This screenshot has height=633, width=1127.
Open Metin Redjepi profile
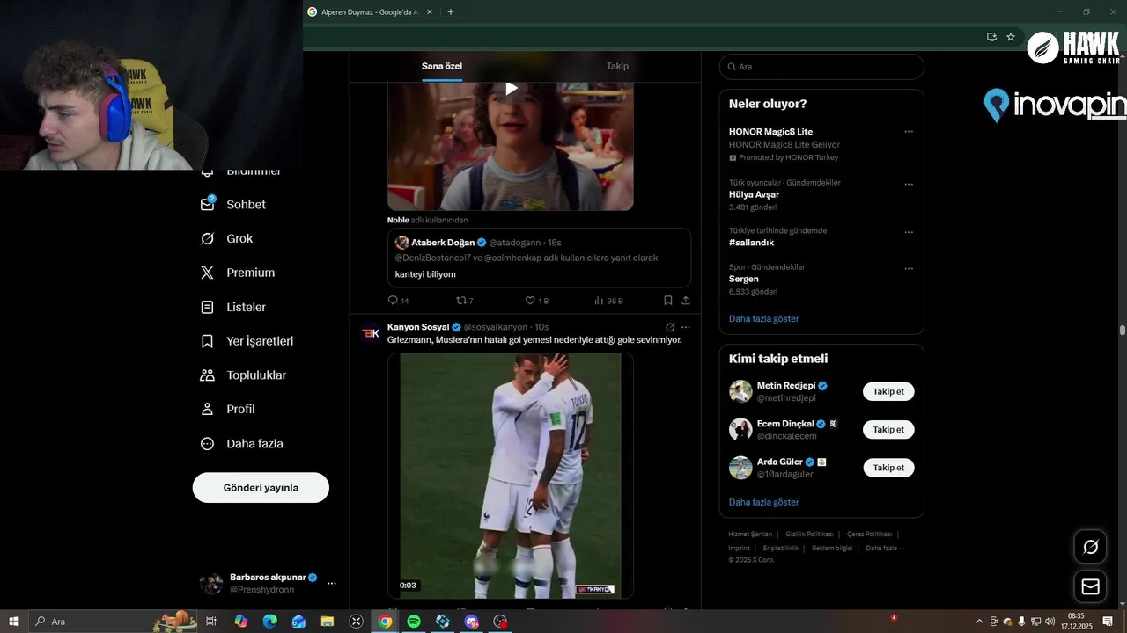pyautogui.click(x=786, y=386)
